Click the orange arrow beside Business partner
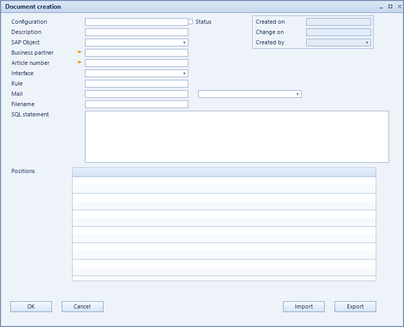The image size is (404, 327). pyautogui.click(x=80, y=52)
